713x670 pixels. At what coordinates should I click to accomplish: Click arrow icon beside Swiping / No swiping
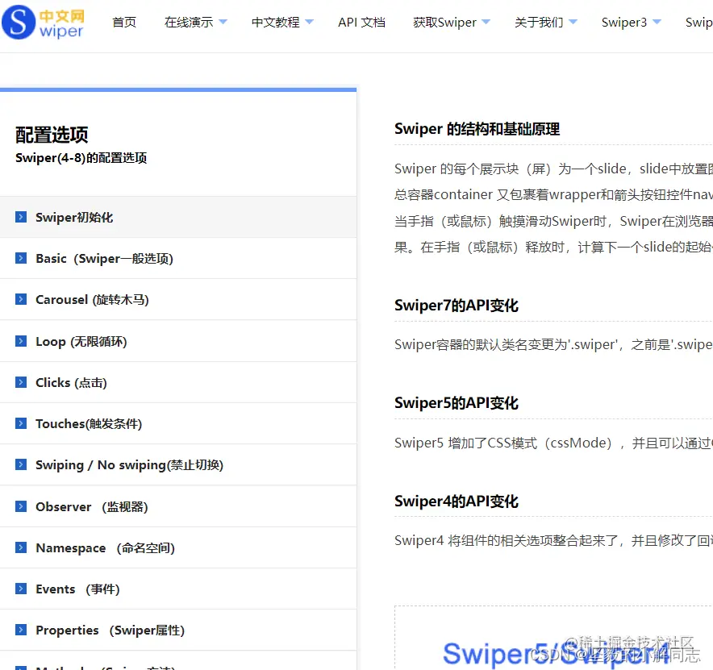pos(21,464)
